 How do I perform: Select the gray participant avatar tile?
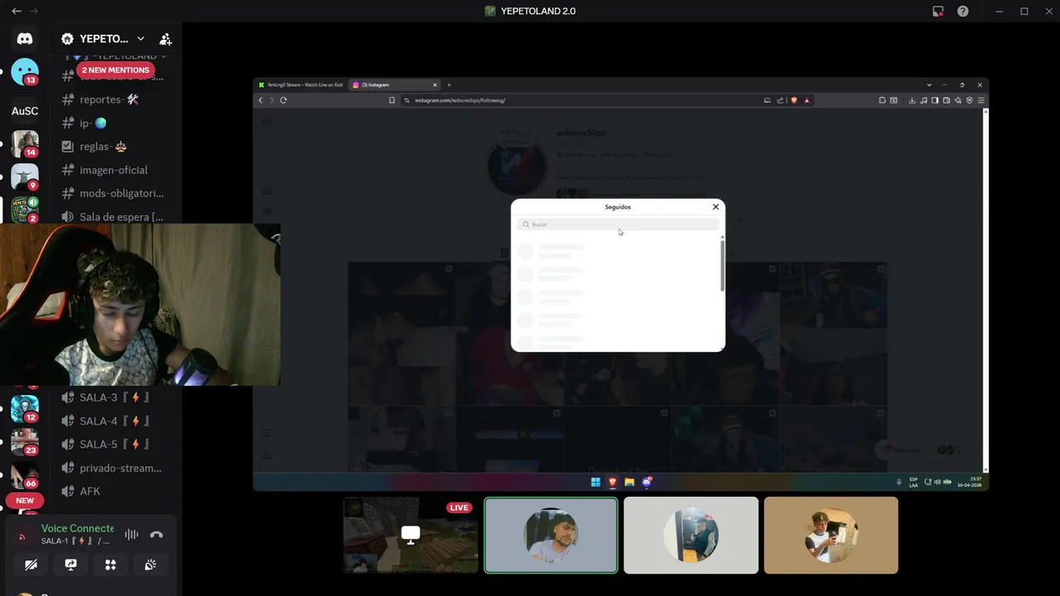pyautogui.click(x=691, y=535)
